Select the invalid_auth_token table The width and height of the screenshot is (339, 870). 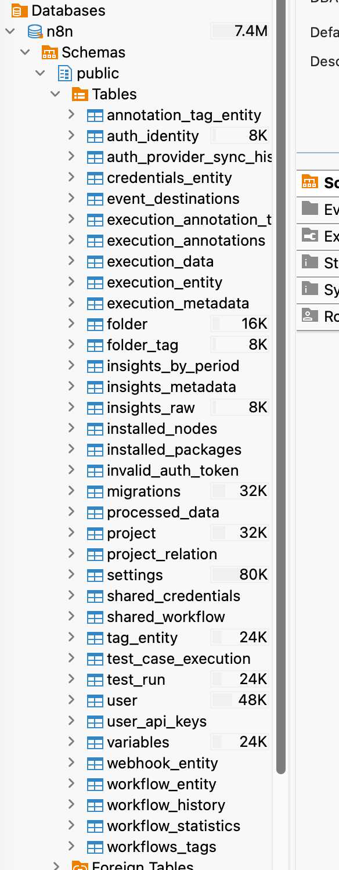172,470
